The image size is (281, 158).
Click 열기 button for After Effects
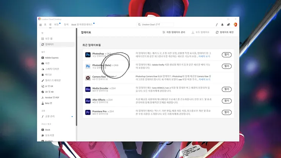[x=227, y=101]
